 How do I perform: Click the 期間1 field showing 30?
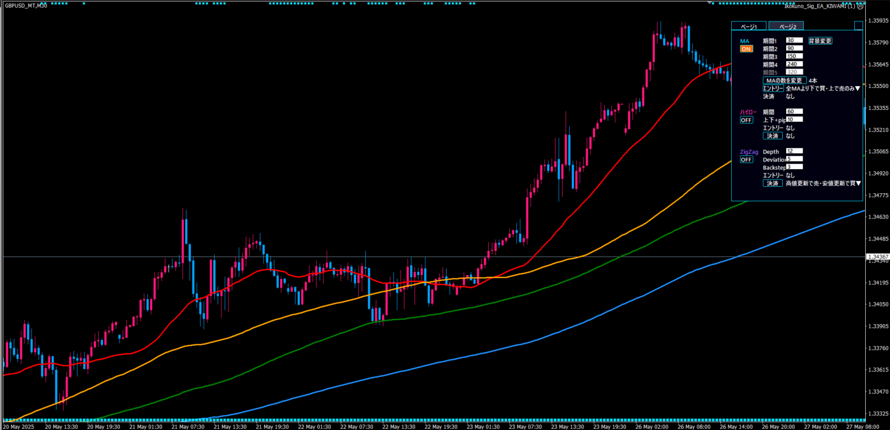click(x=794, y=41)
